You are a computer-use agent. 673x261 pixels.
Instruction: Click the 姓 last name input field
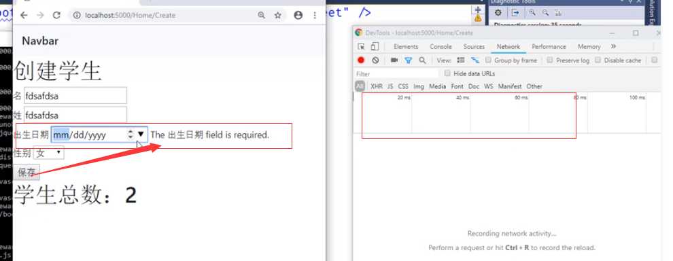(75, 115)
